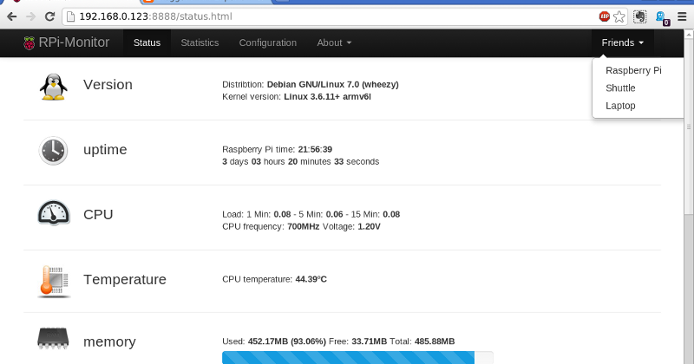Open the Statistics tab
The image size is (694, 364).
[x=200, y=43]
